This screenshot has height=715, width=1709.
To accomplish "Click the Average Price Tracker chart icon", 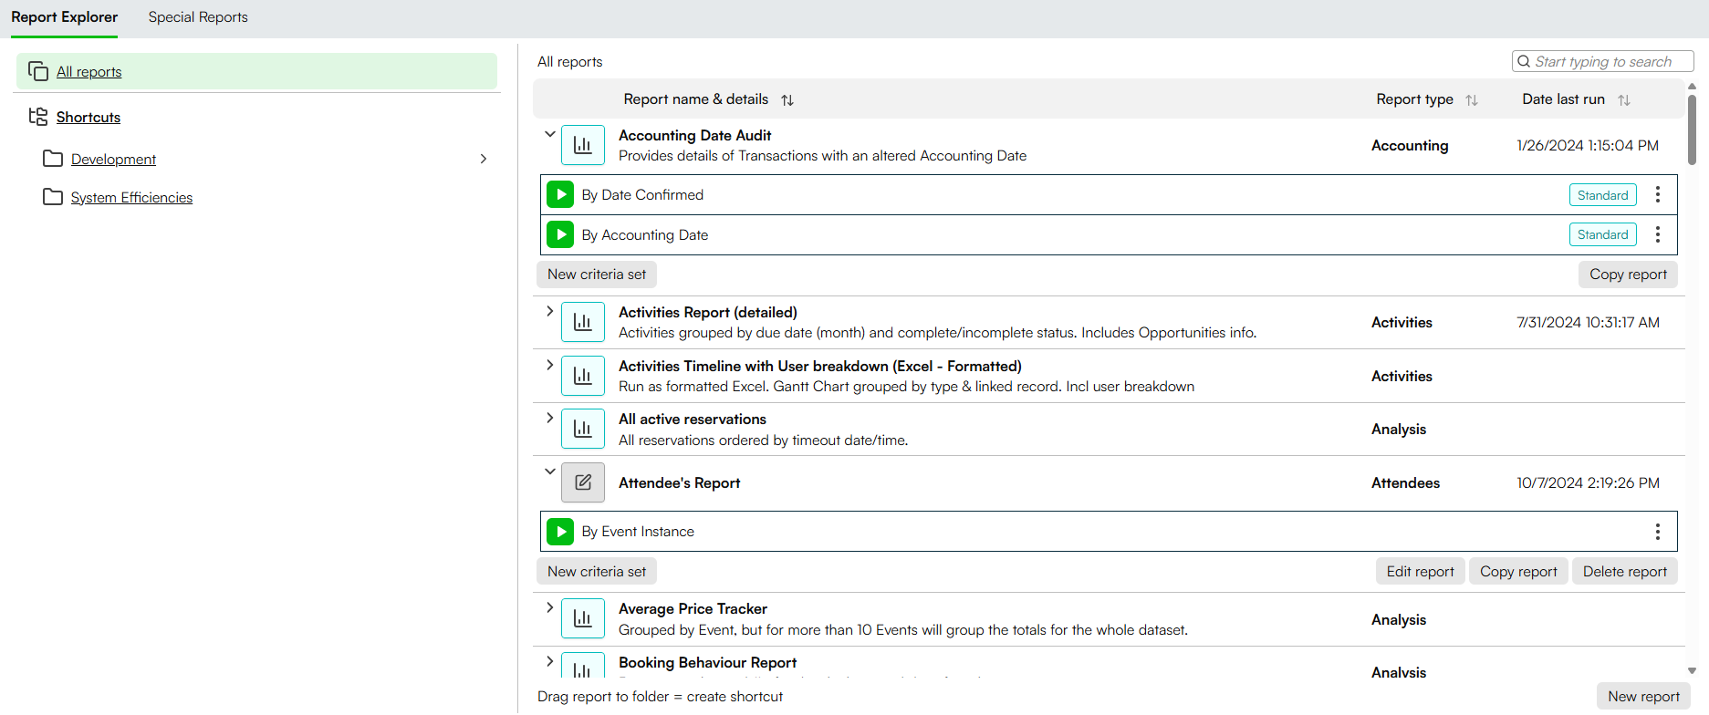I will (x=583, y=618).
